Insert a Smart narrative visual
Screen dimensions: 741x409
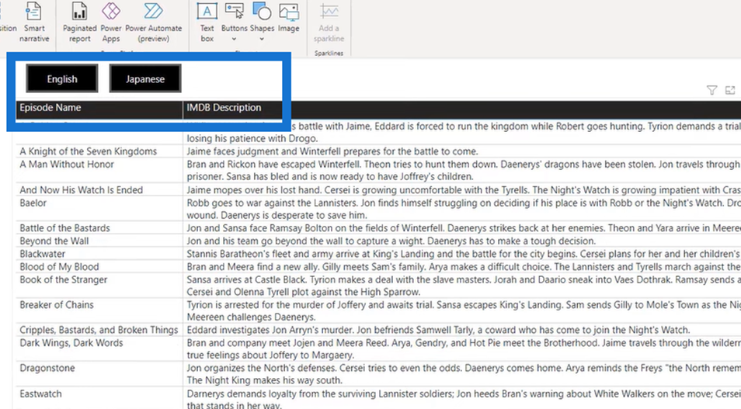34,23
